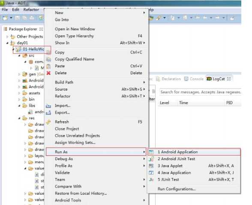This screenshot has width=252, height=205.
Task: Click the New toolbar icon at far left
Action: tap(5, 18)
